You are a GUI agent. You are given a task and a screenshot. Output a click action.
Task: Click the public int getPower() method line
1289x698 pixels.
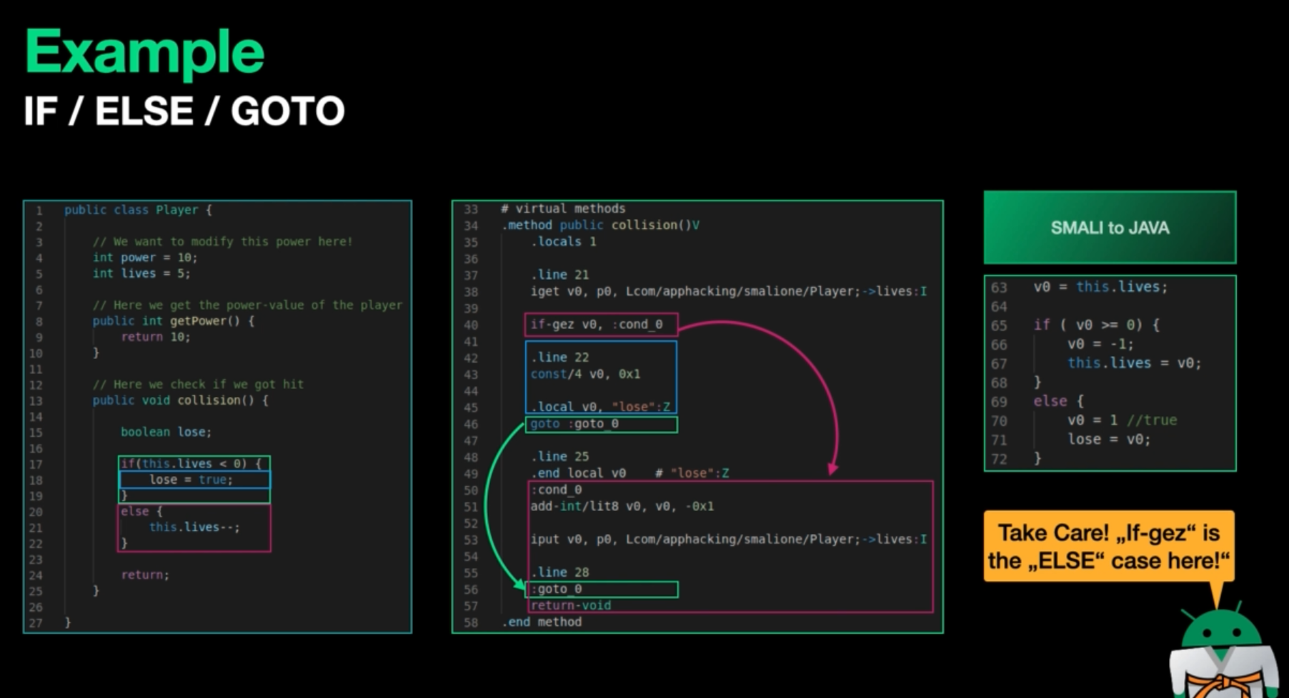coord(173,321)
